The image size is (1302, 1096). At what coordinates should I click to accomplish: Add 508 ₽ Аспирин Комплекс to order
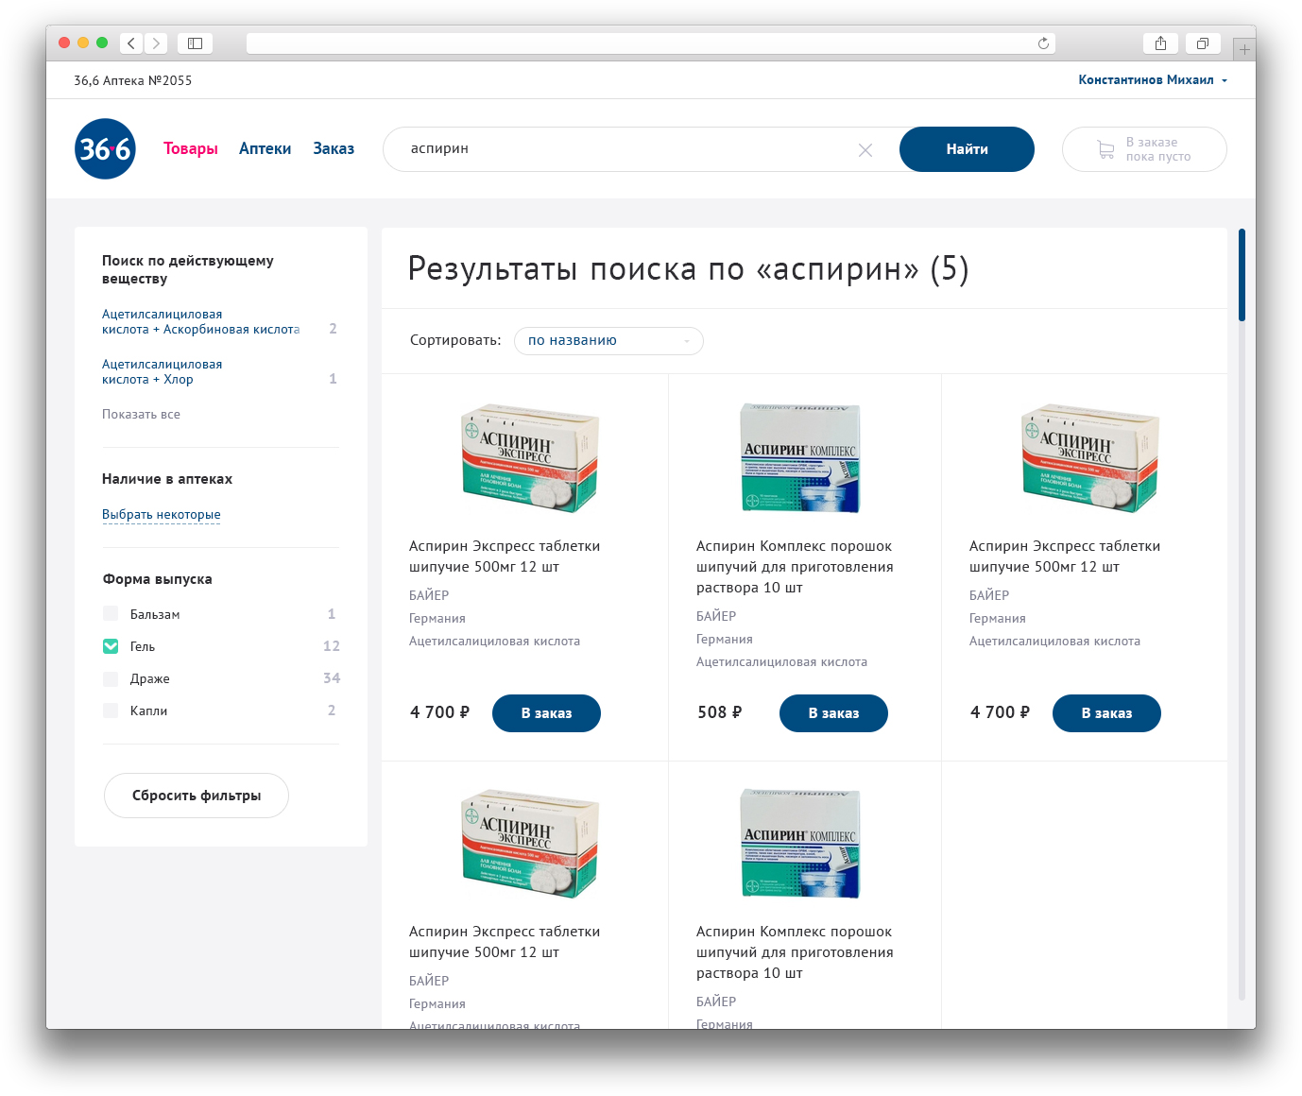tap(833, 713)
